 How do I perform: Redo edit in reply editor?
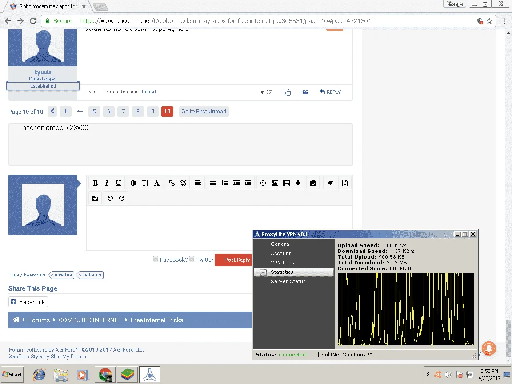point(122,198)
